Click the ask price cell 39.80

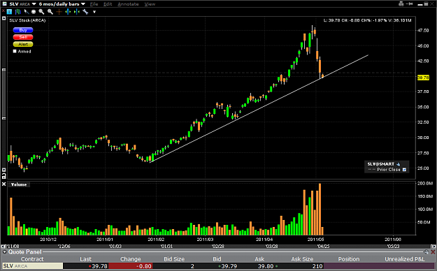click(x=259, y=266)
